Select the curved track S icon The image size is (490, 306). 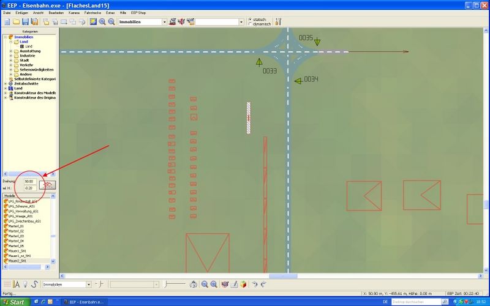pos(34,284)
